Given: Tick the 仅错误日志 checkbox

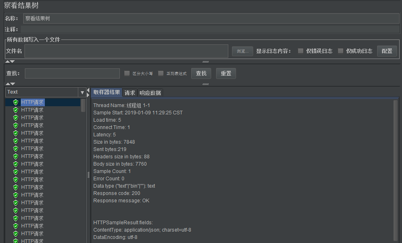Looking at the screenshot, I should point(300,51).
